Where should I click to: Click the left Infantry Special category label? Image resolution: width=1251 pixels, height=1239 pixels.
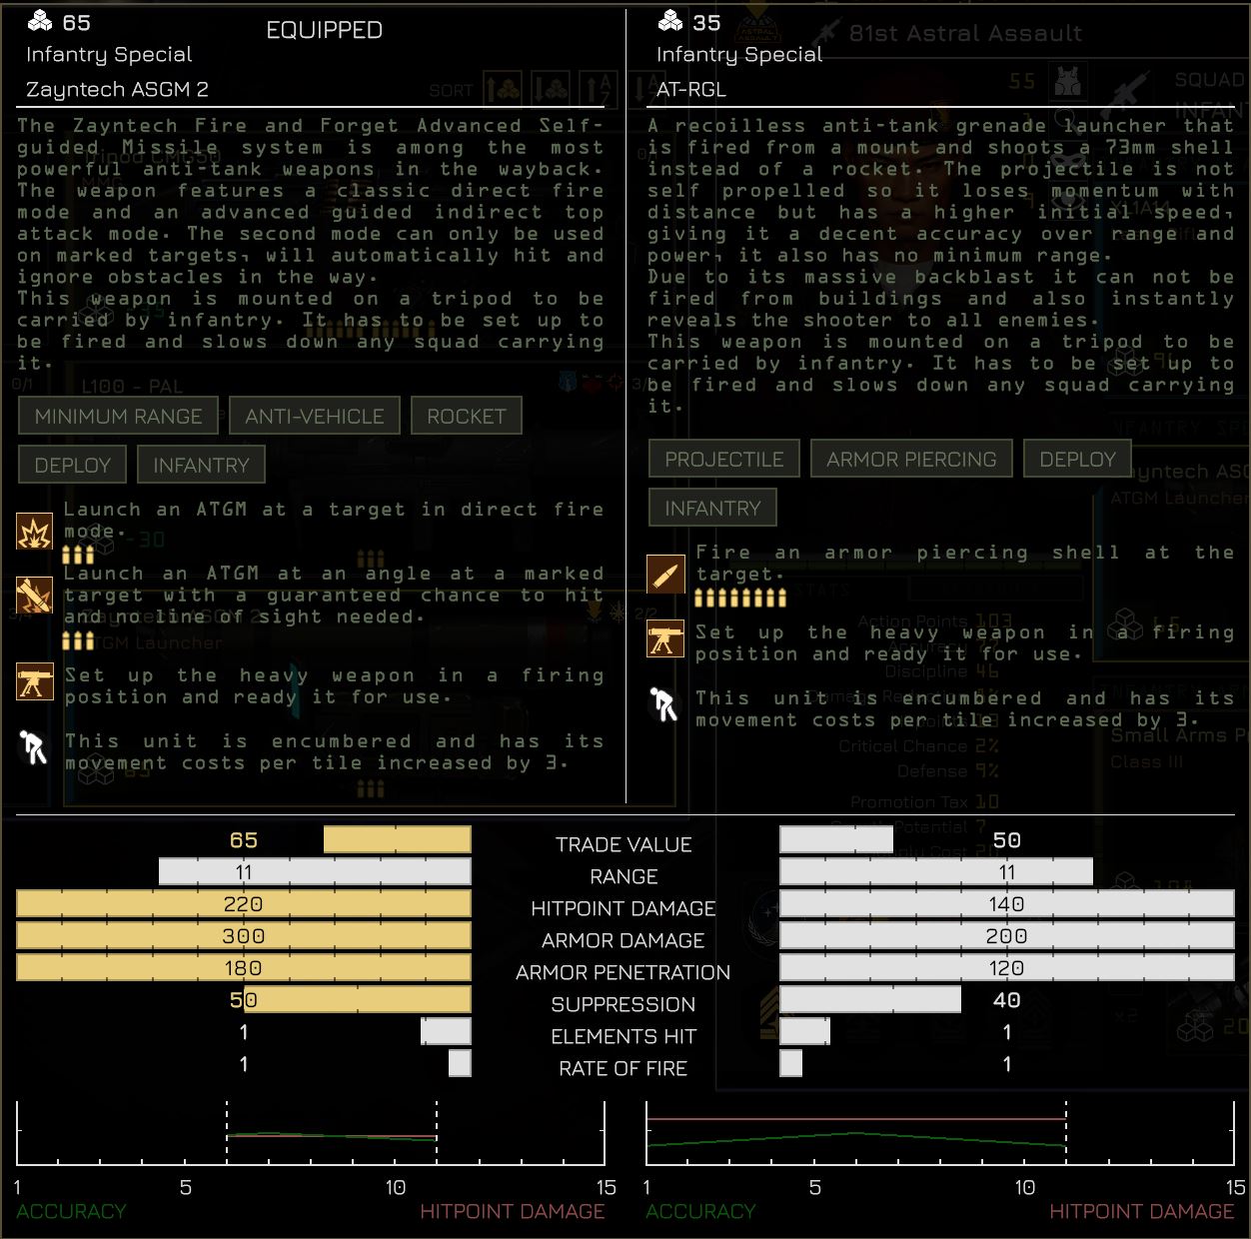pos(109,54)
